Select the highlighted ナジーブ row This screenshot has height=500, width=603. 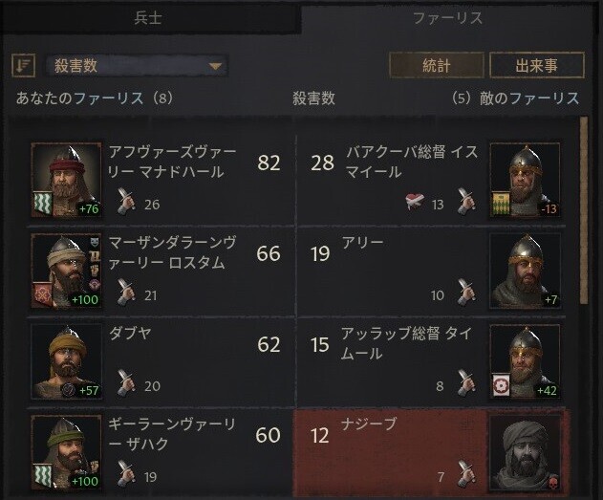pyautogui.click(x=430, y=453)
